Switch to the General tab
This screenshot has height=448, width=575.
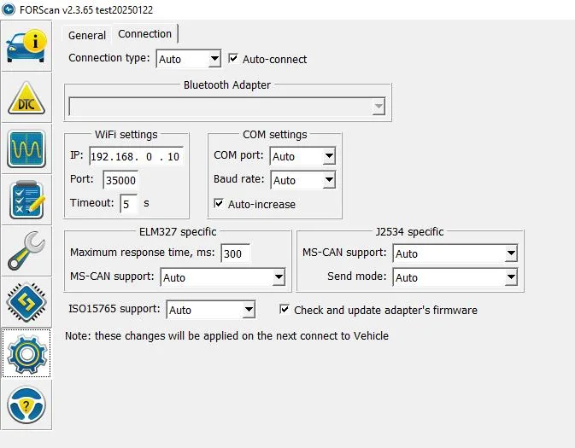coord(87,35)
